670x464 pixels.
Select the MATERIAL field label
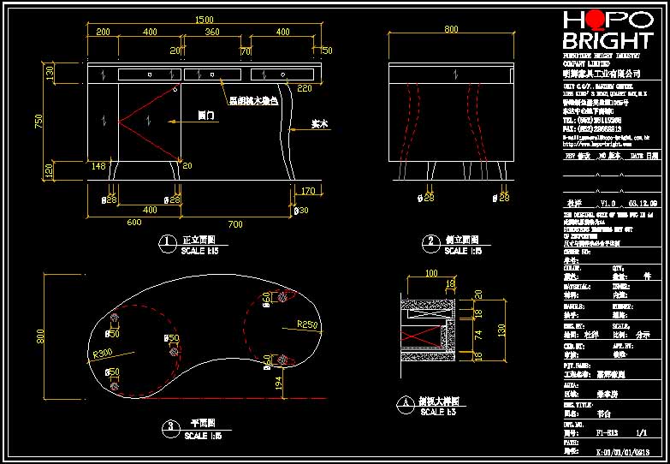click(577, 287)
